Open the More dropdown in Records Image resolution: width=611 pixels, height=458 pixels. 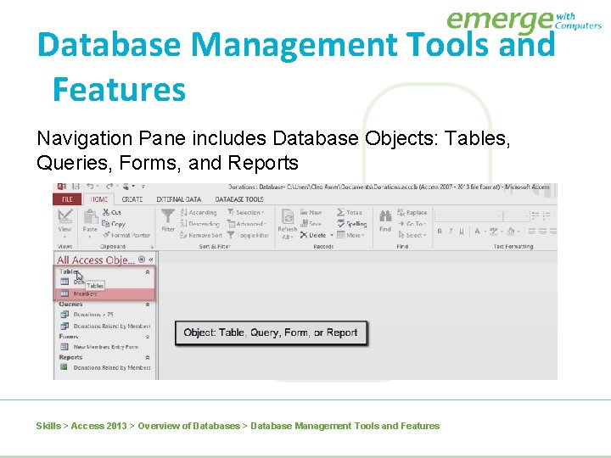pos(350,235)
